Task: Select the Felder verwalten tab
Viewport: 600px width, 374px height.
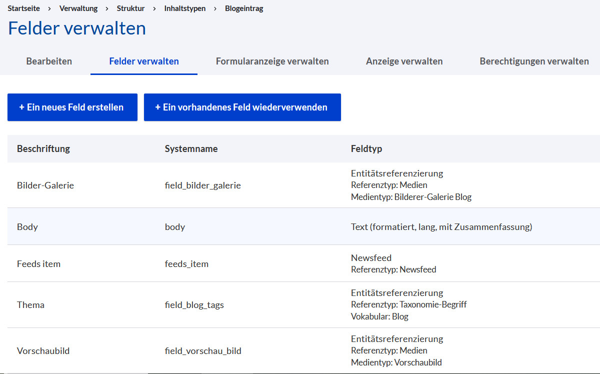Action: [143, 61]
